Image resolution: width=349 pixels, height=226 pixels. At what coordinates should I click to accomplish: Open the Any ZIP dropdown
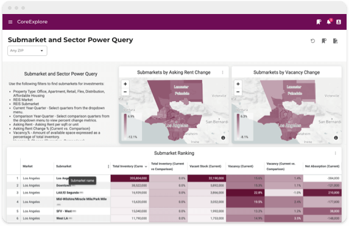pyautogui.click(x=27, y=51)
